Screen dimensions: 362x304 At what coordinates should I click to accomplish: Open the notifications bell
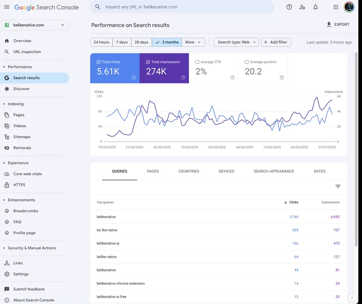click(315, 7)
